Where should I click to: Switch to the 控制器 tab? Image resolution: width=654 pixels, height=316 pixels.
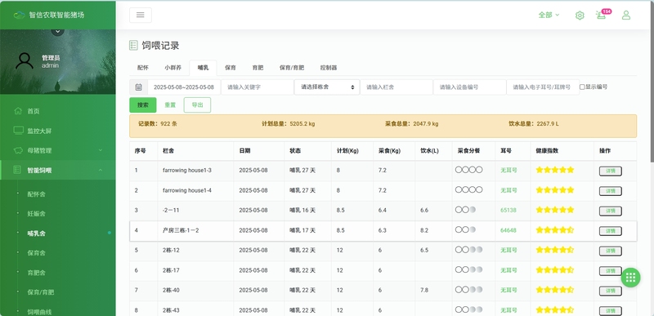tap(329, 68)
